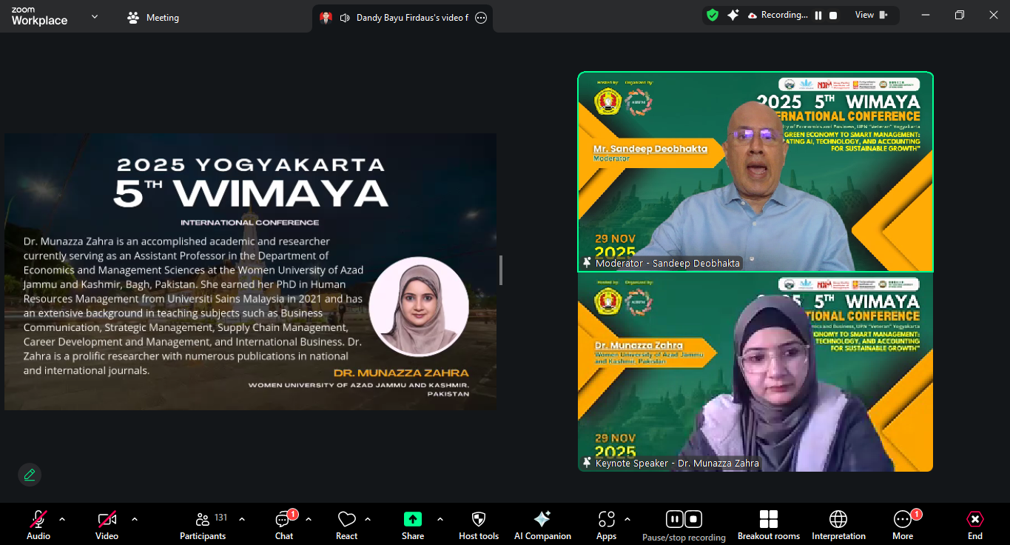This screenshot has width=1010, height=545.
Task: Pause the cloud recording in top bar
Action: click(818, 15)
